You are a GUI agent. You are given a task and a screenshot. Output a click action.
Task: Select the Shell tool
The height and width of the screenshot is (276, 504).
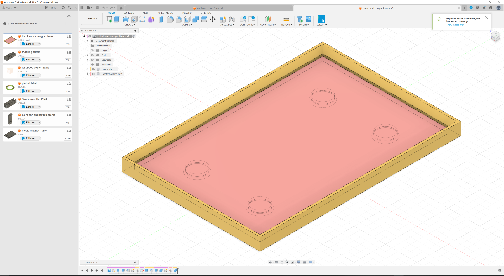[x=187, y=19]
